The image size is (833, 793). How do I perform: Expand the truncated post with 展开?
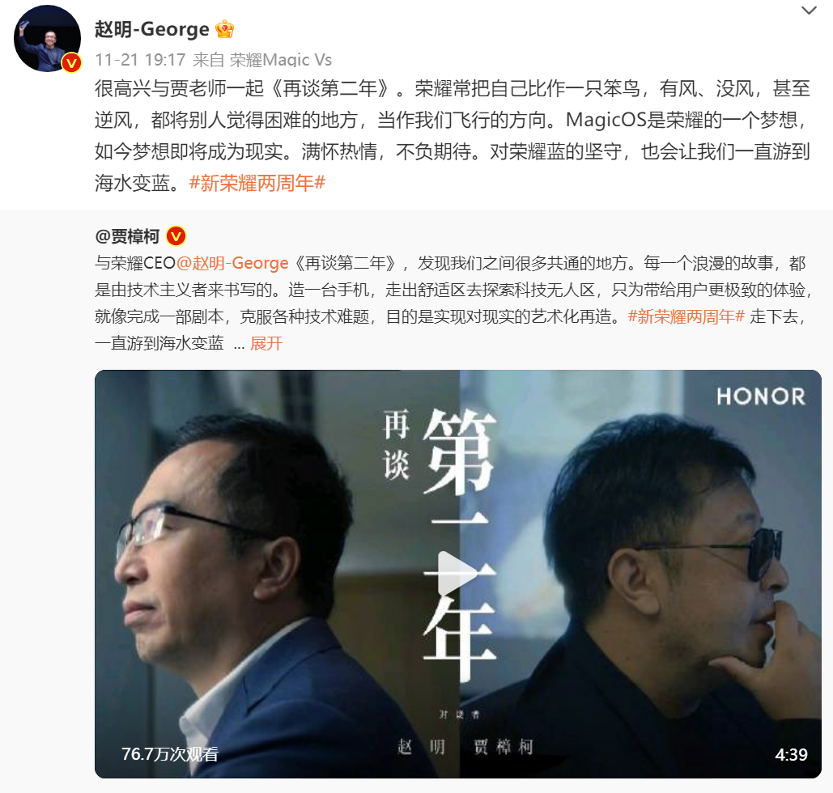266,344
